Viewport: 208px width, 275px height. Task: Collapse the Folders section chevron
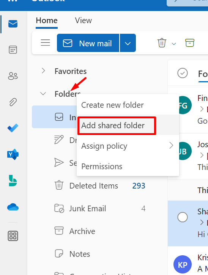[43, 94]
